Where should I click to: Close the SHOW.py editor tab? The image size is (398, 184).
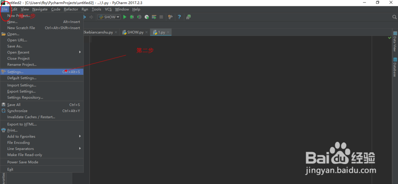click(x=146, y=33)
